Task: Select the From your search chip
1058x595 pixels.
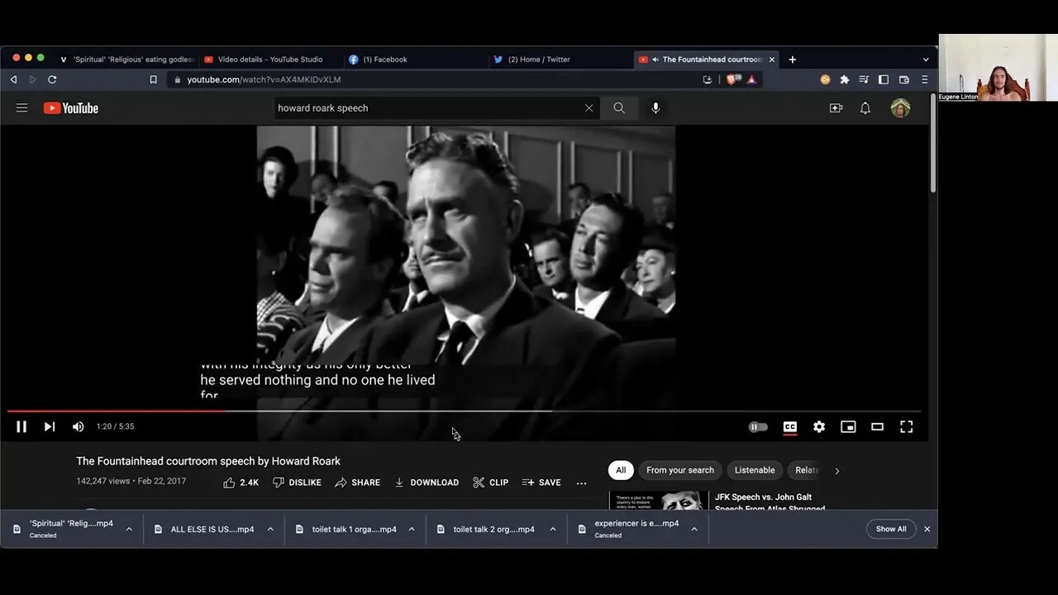Action: click(x=680, y=470)
